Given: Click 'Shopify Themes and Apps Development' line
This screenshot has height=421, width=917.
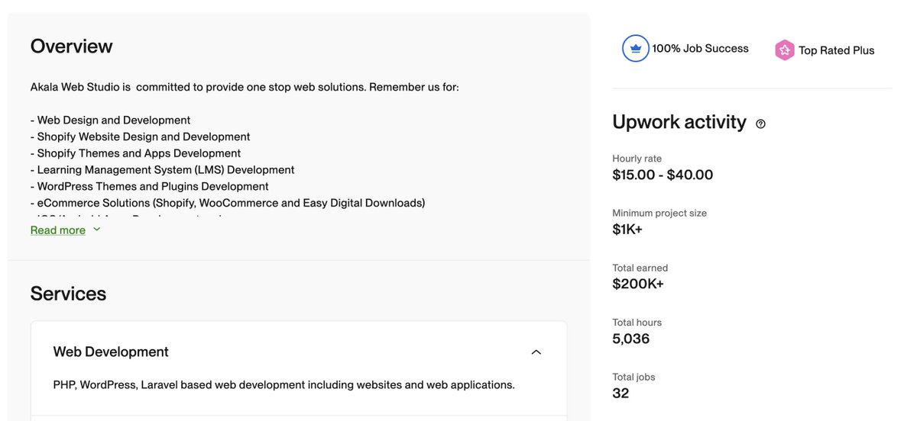Looking at the screenshot, I should tap(136, 153).
